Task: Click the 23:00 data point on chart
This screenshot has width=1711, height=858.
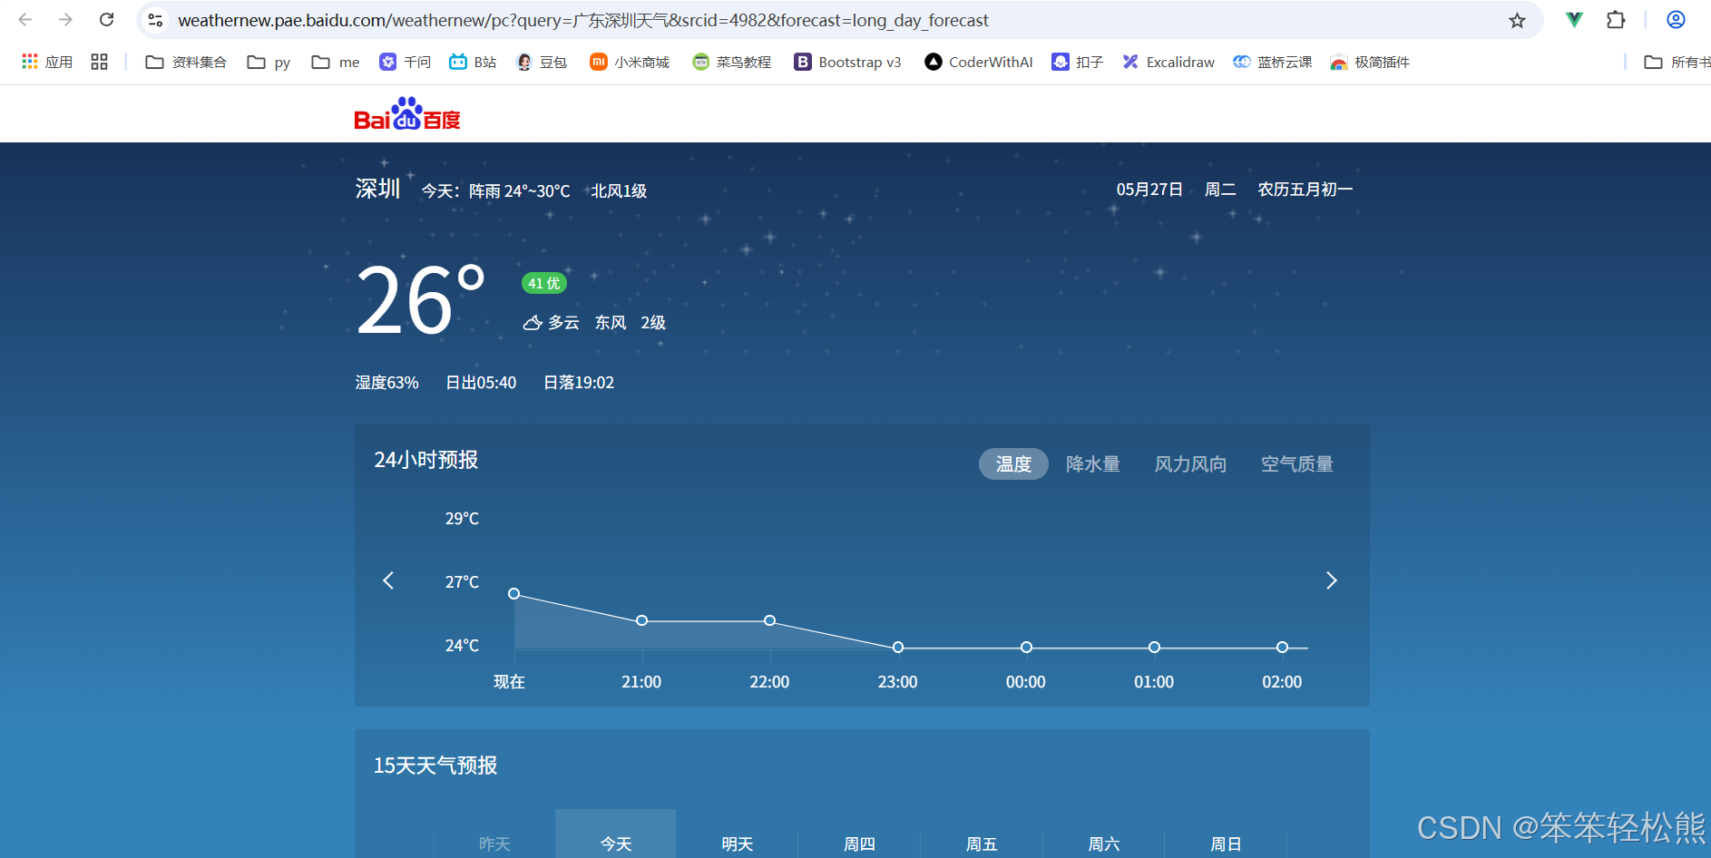Action: [x=897, y=648]
